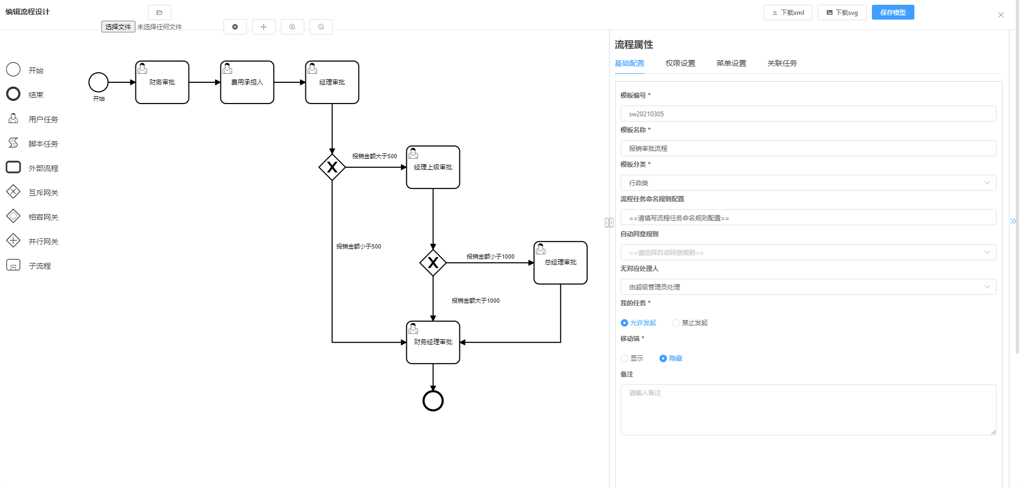Viewport: 1019px width, 488px height.
Task: Click the 报销金额小于500 flow label
Action: tap(358, 246)
